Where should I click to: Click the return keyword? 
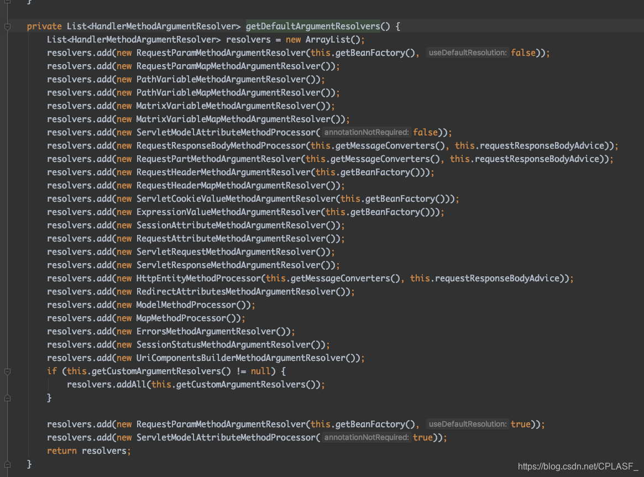[x=61, y=450]
